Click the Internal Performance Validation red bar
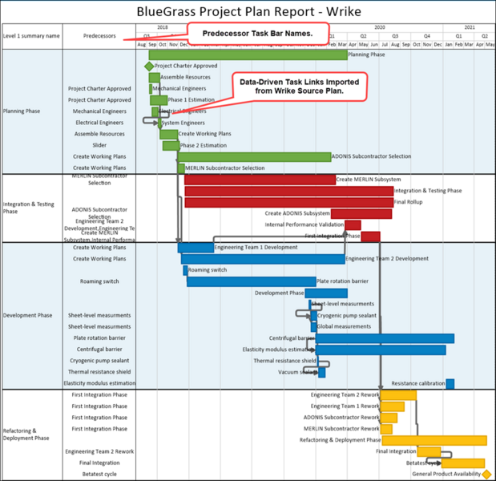The image size is (496, 481). (x=353, y=225)
